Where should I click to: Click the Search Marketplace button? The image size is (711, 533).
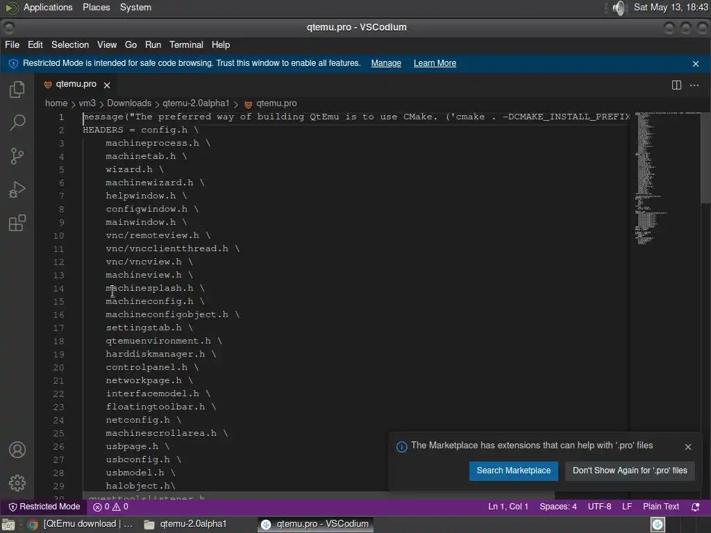click(x=513, y=471)
